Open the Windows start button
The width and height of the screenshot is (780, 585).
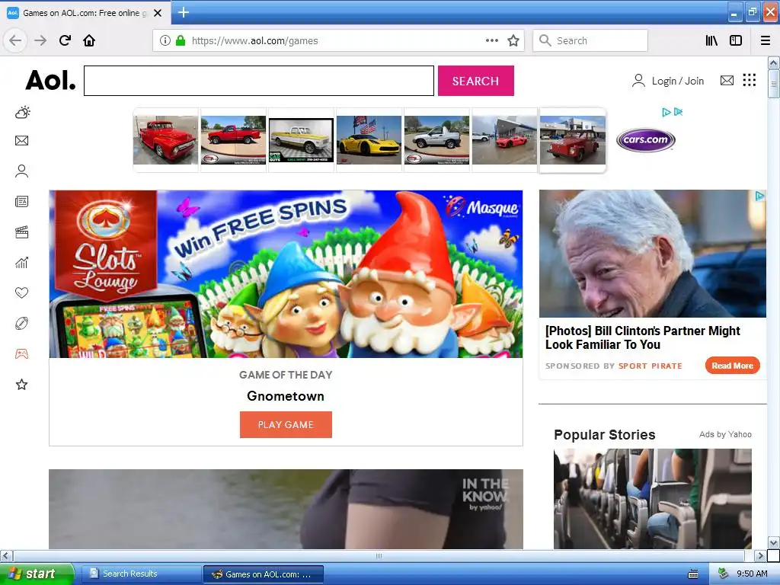tap(37, 574)
